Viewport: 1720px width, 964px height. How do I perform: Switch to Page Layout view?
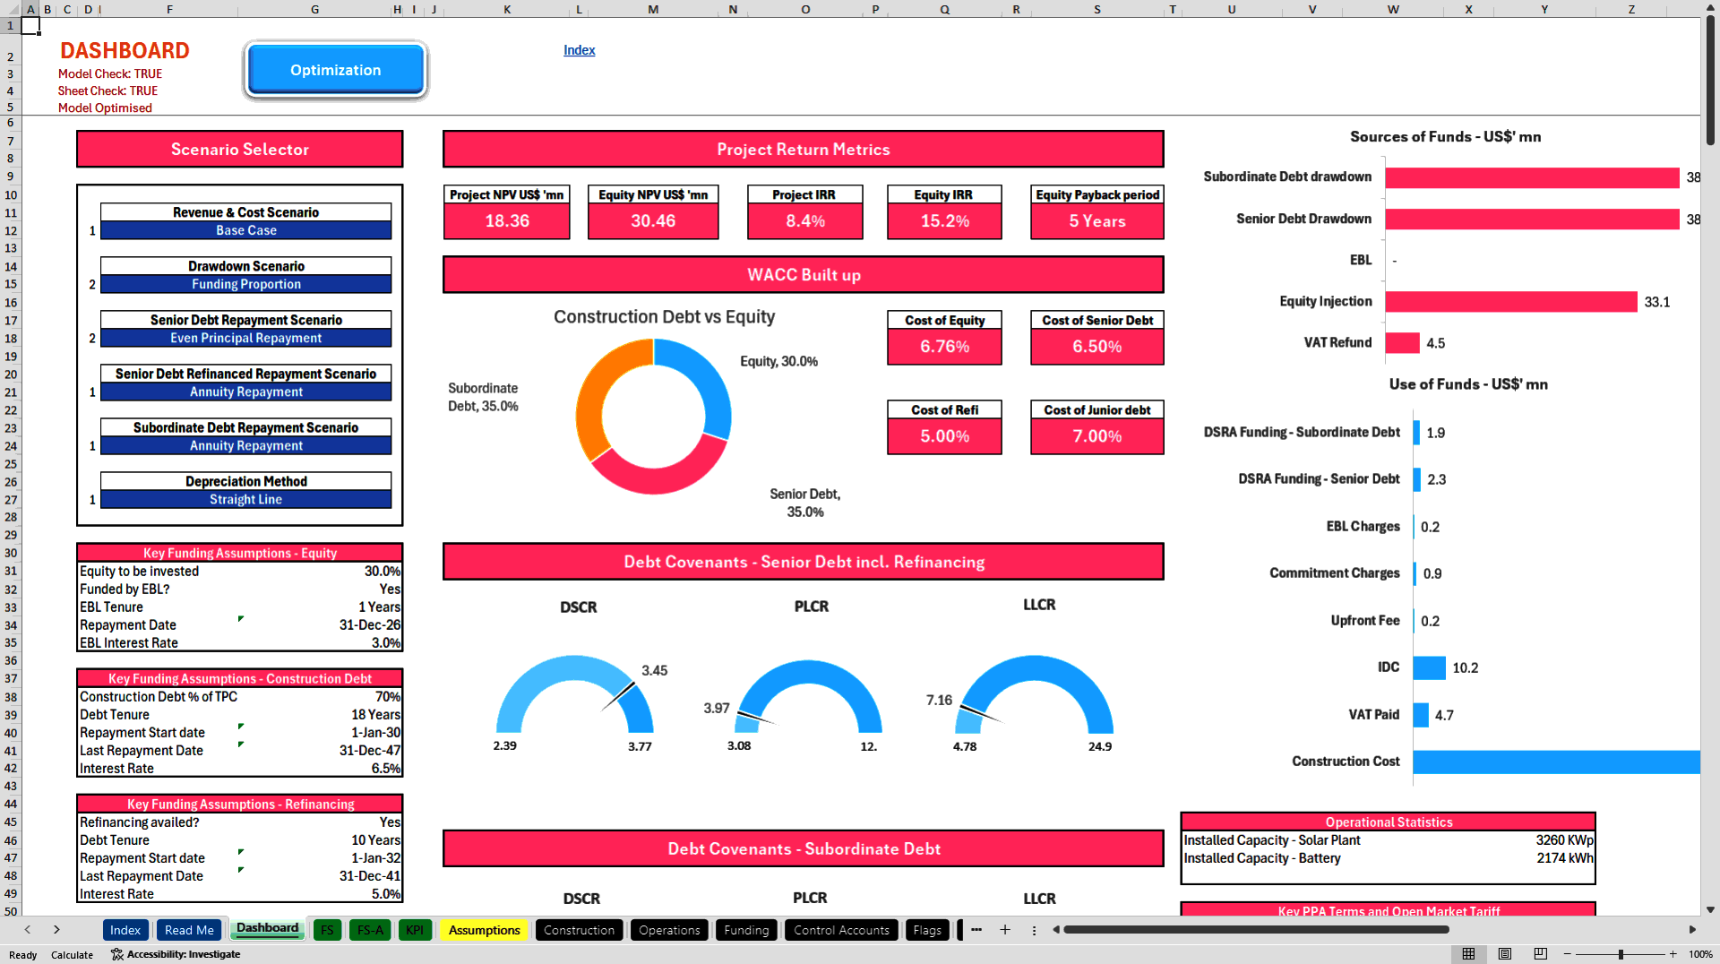pyautogui.click(x=1505, y=954)
